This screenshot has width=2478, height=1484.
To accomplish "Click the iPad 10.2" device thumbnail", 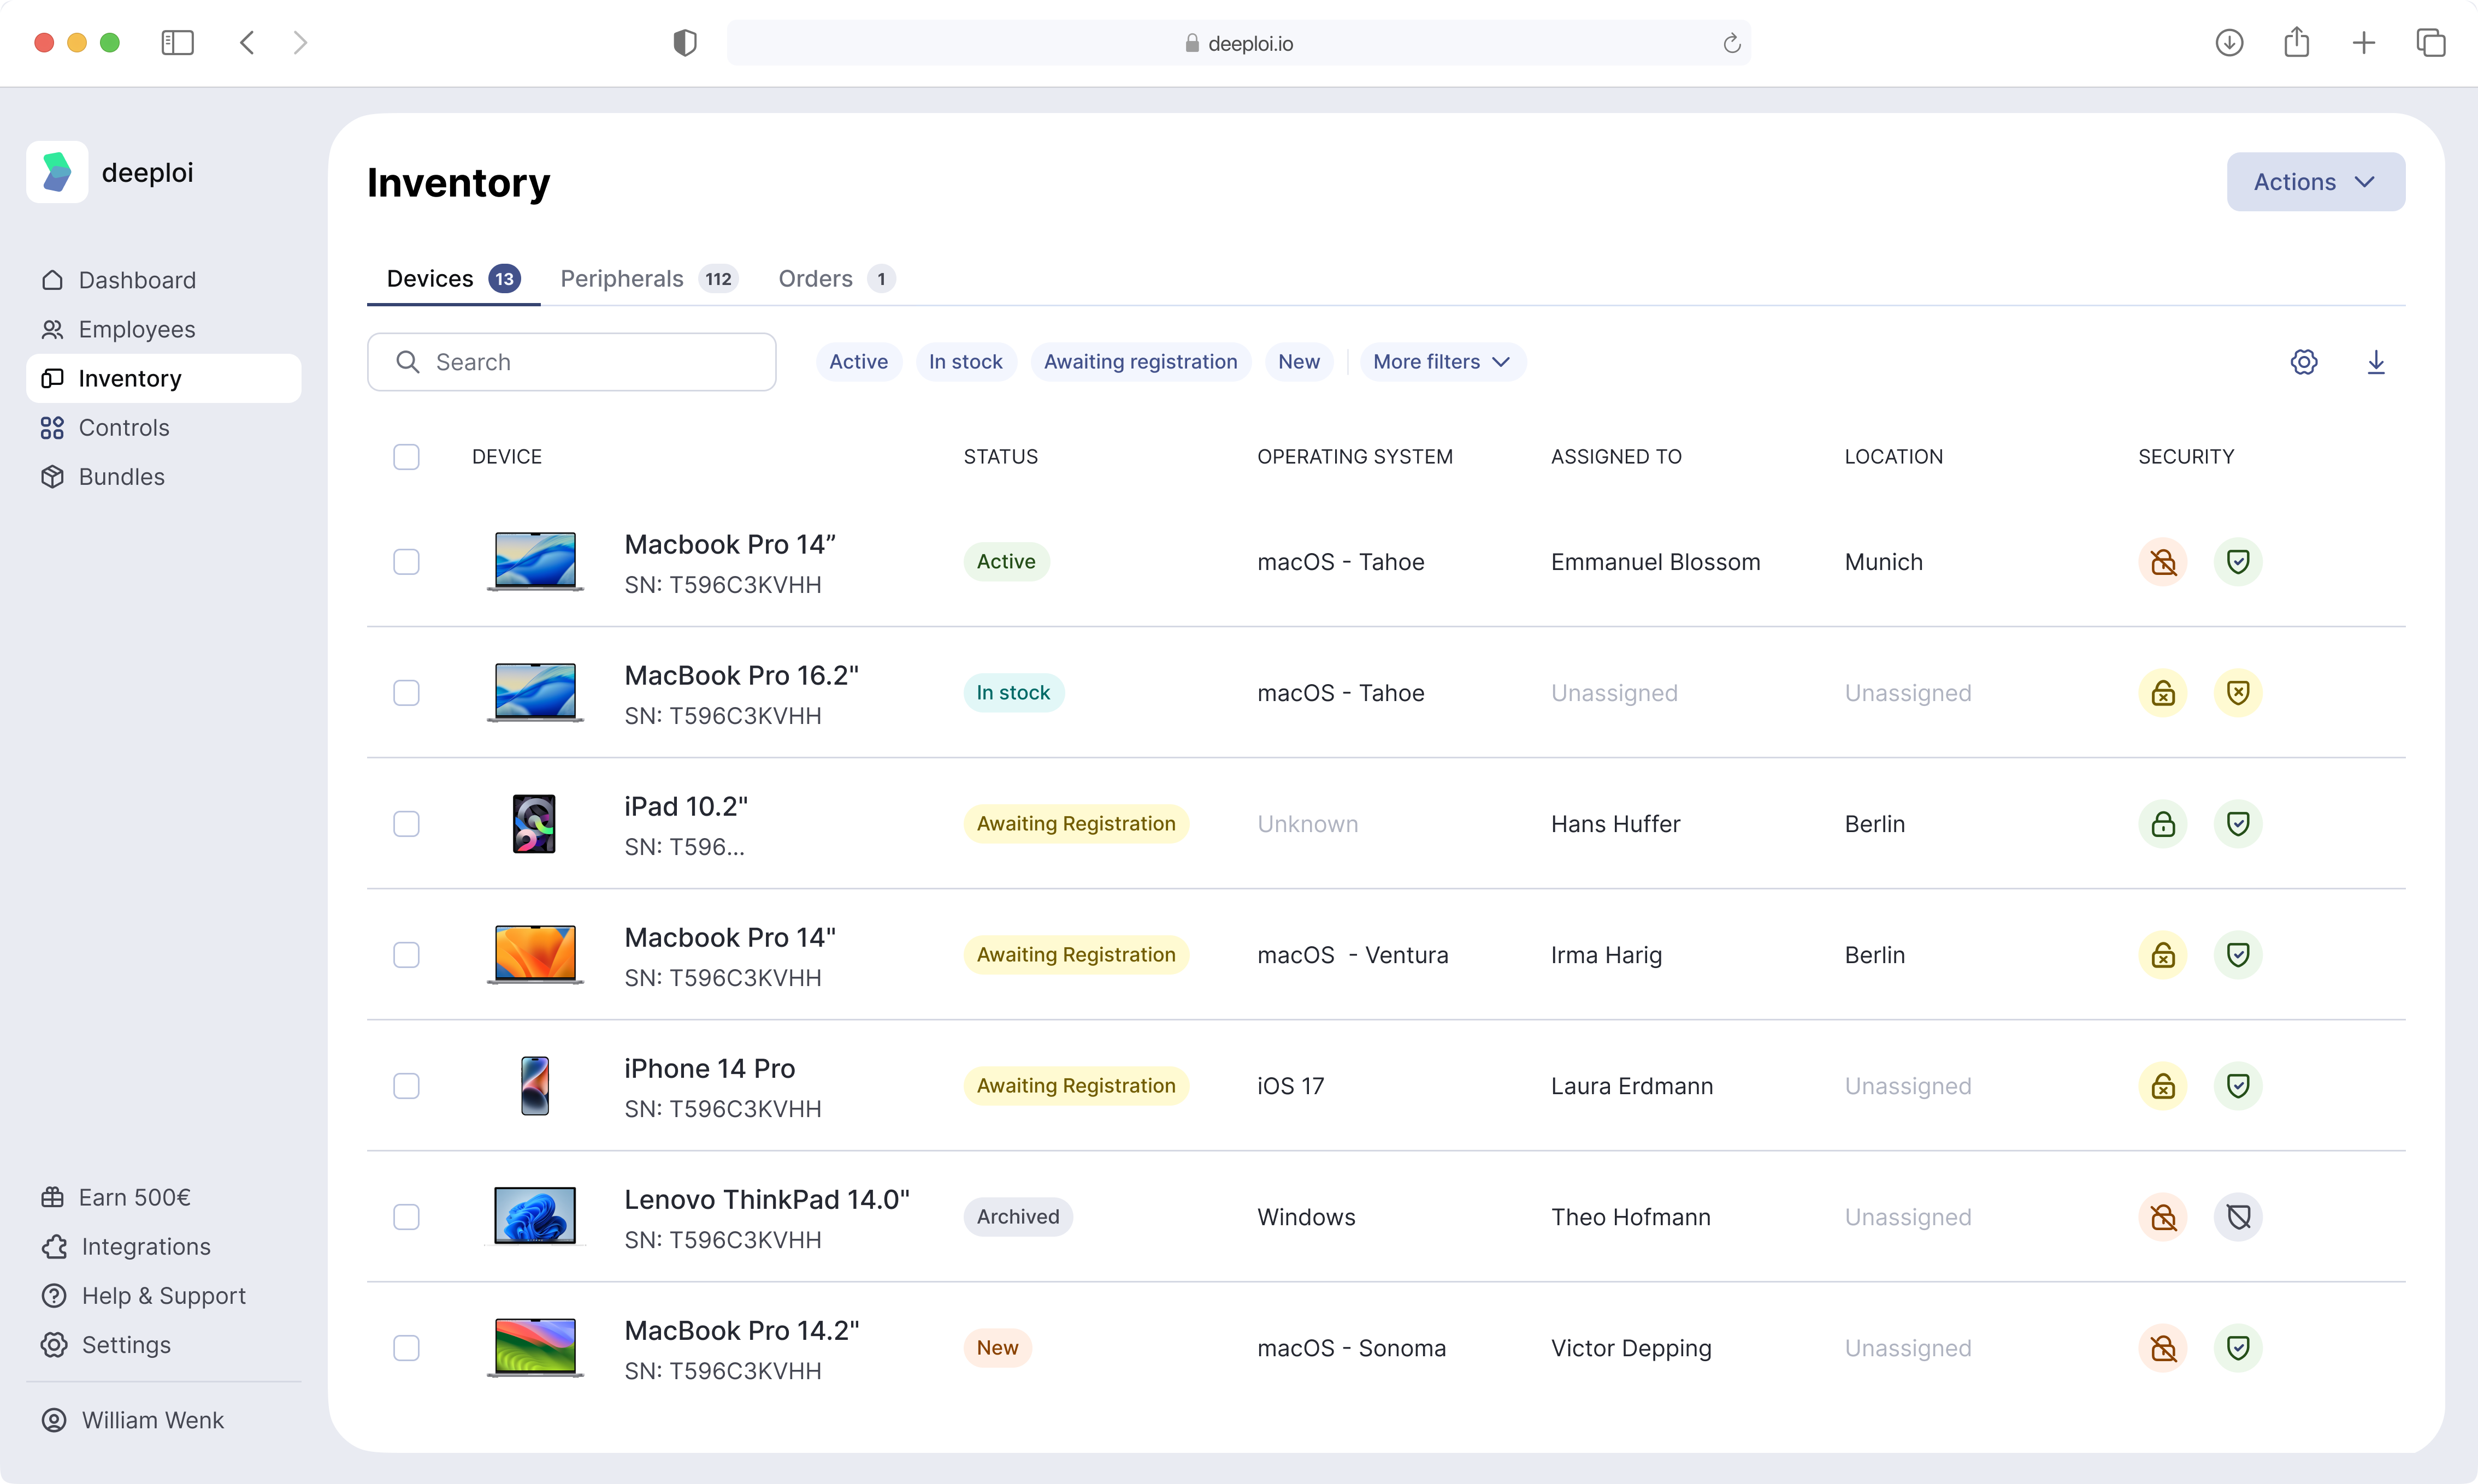I will (534, 824).
